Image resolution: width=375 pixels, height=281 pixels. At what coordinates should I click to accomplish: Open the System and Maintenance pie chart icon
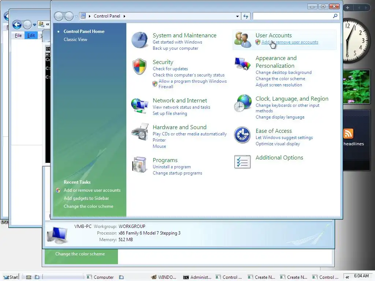140,40
